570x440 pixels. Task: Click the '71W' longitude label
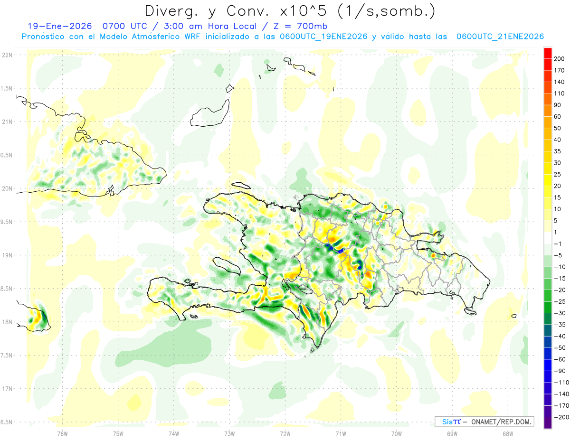click(341, 433)
